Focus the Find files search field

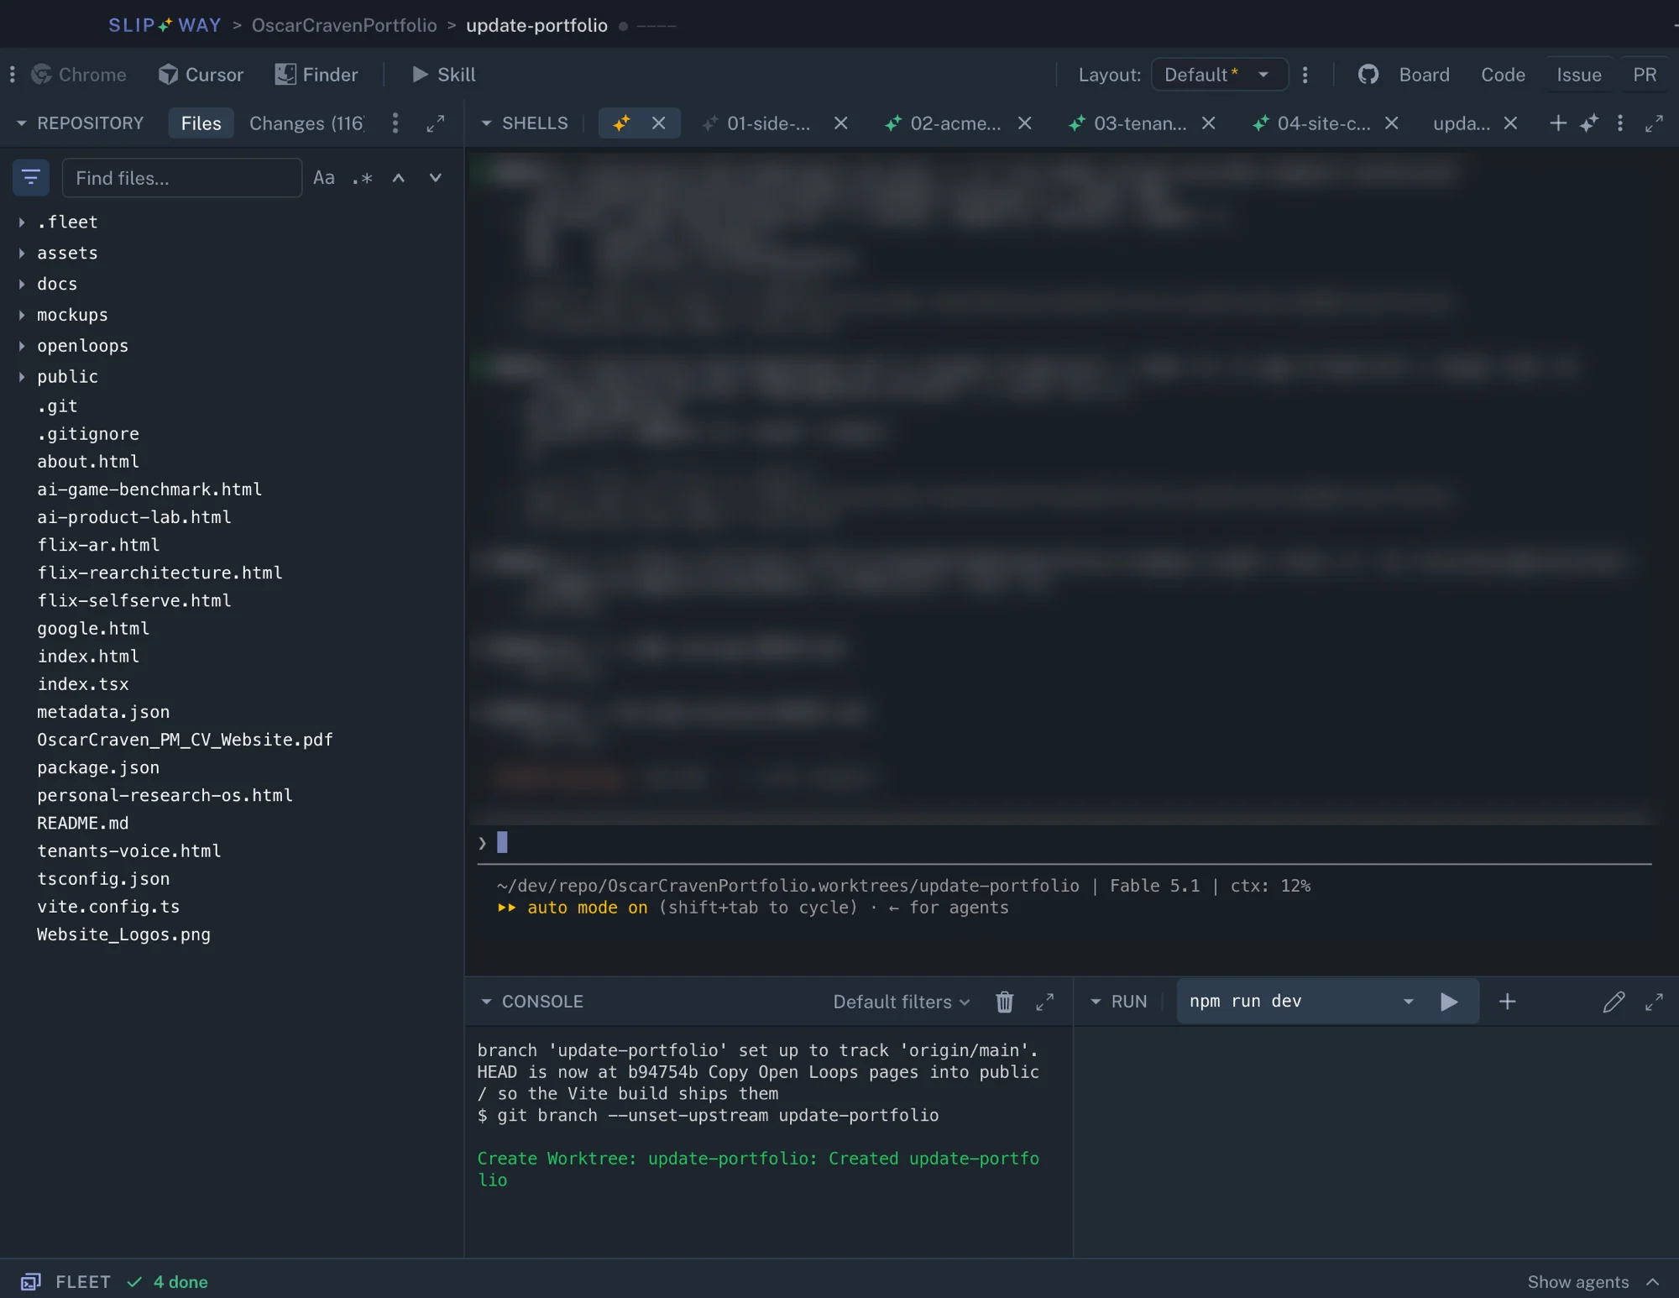182,178
